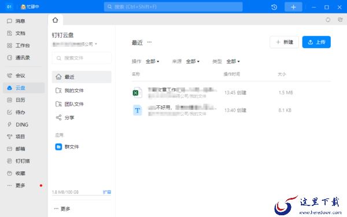Click the ellipsis next to 最近 heading

click(x=149, y=42)
